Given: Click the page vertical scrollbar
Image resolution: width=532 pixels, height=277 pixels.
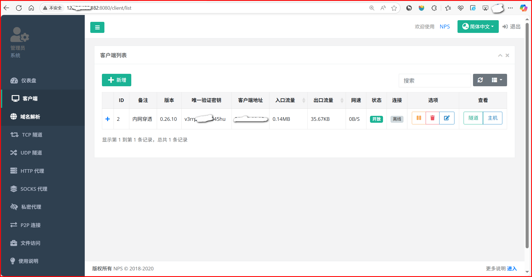Looking at the screenshot, I should pos(527,135).
